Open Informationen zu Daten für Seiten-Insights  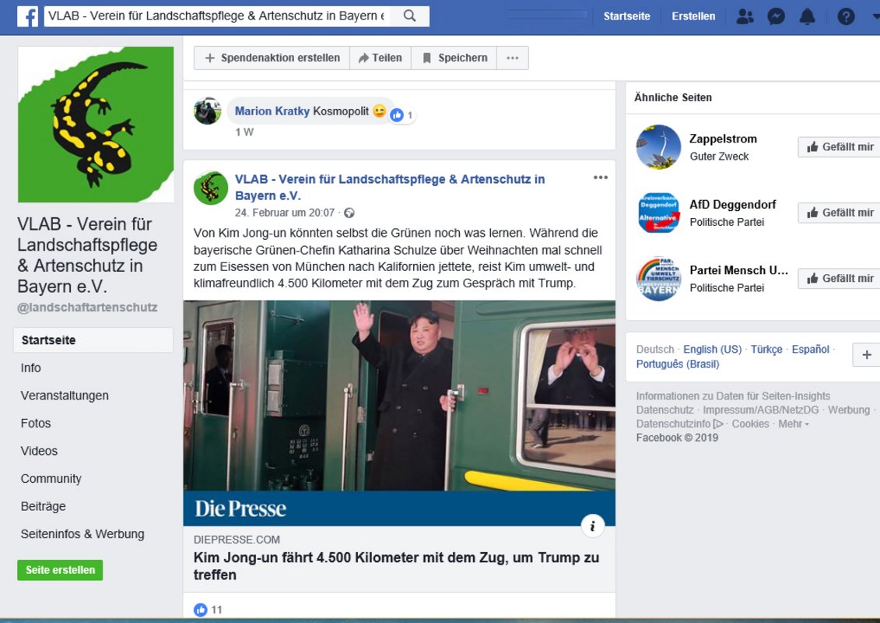click(x=733, y=396)
